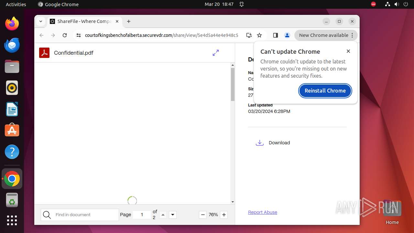414x233 pixels.
Task: Open the Report Abuse link
Action: click(263, 212)
